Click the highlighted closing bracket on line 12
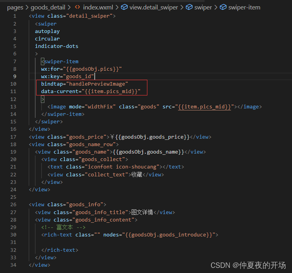The height and width of the screenshot is (273, 292). 43,99
